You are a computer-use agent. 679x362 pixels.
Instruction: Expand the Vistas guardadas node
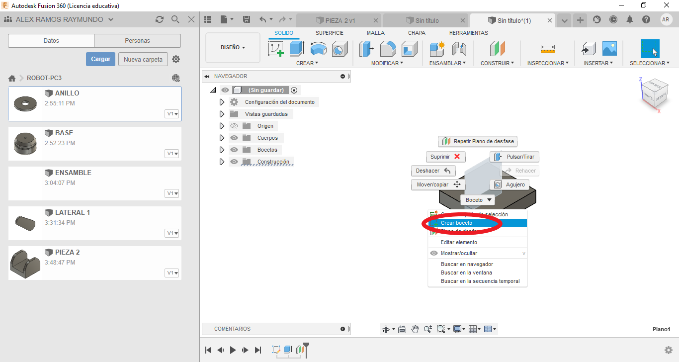pos(222,114)
